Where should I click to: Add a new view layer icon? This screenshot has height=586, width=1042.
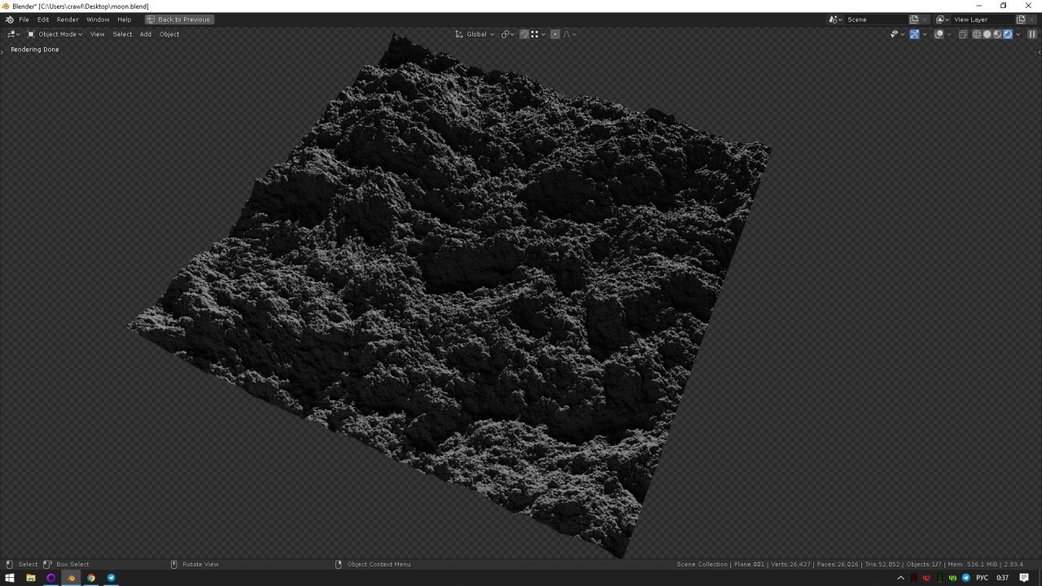pyautogui.click(x=1021, y=20)
